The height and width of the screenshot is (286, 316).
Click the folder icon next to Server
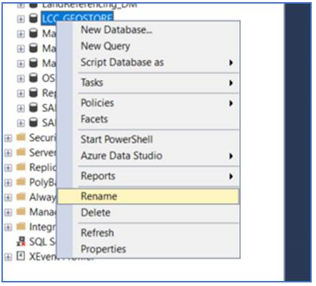click(x=21, y=152)
